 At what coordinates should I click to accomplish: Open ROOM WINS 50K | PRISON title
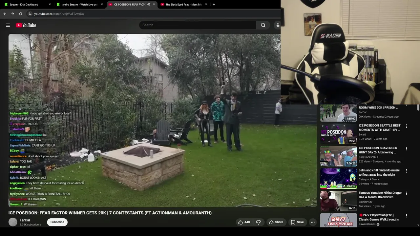tap(378, 108)
